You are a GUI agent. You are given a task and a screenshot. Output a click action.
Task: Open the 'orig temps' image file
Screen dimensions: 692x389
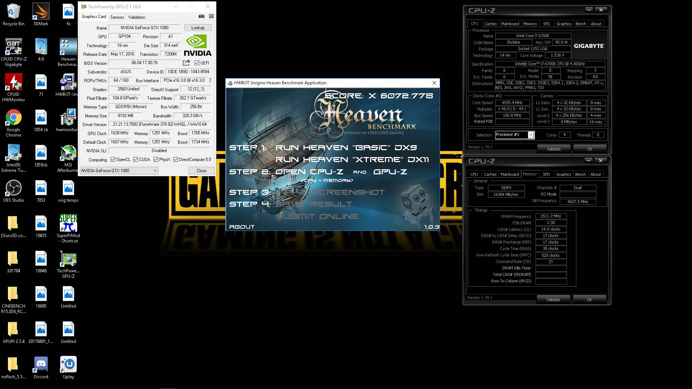68,191
